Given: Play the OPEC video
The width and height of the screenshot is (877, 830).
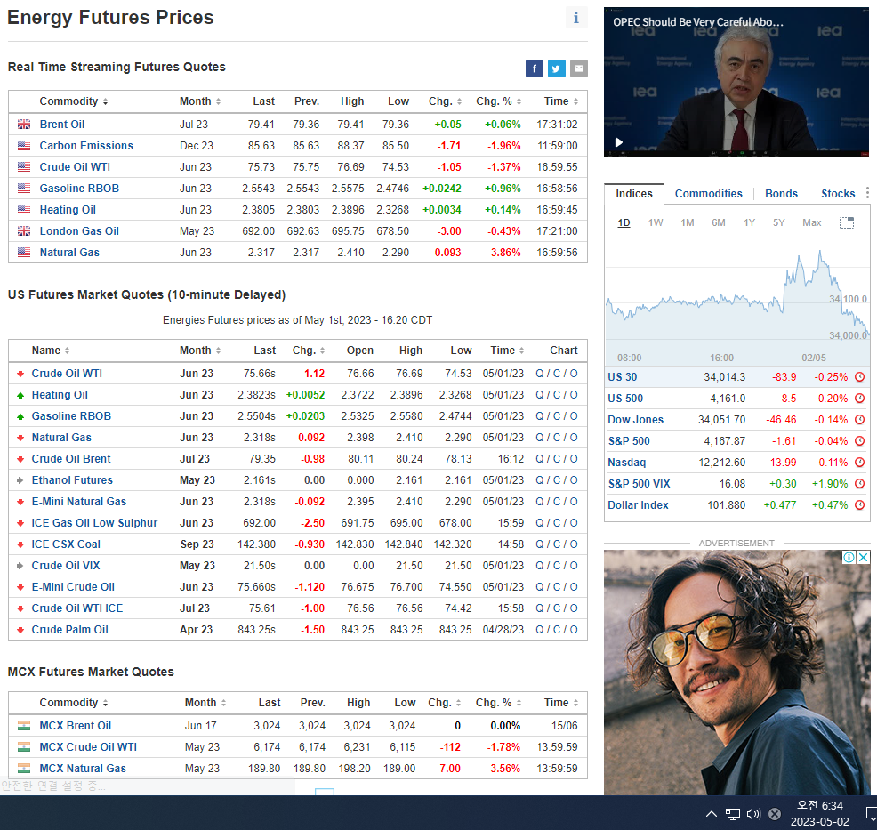Looking at the screenshot, I should [618, 142].
